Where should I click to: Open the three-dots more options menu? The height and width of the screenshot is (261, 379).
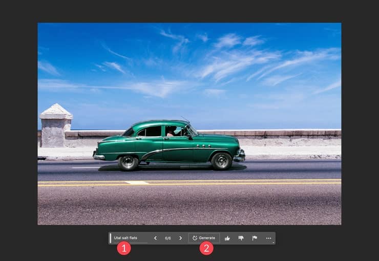[x=268, y=238]
